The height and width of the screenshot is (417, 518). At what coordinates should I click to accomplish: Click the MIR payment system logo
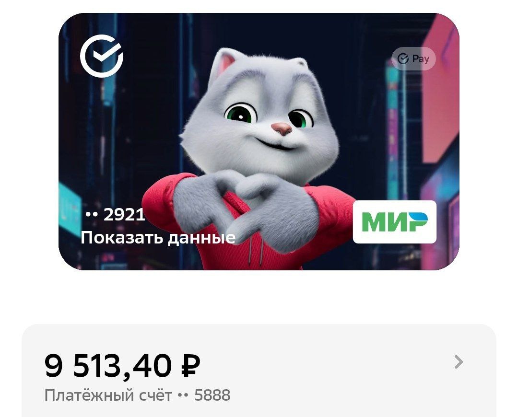click(395, 222)
